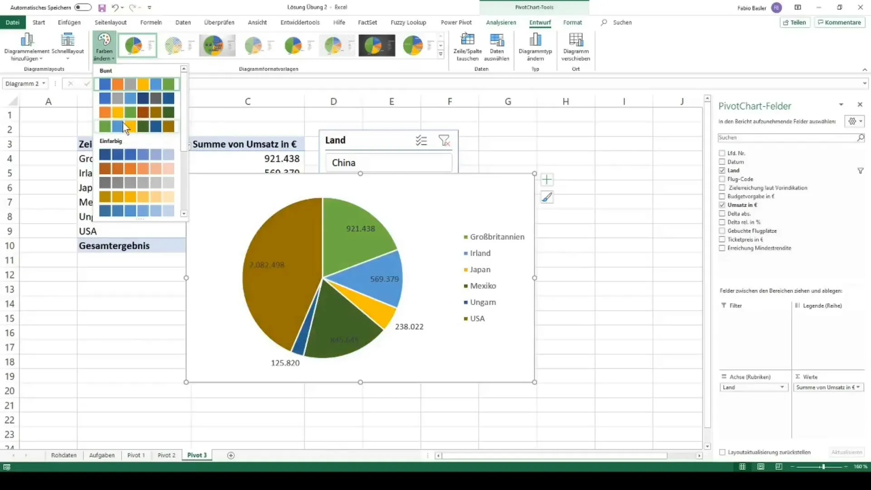Viewport: 871px width, 490px height.
Task: Switch to the Pivot 2 sheet tab
Action: [x=166, y=455]
